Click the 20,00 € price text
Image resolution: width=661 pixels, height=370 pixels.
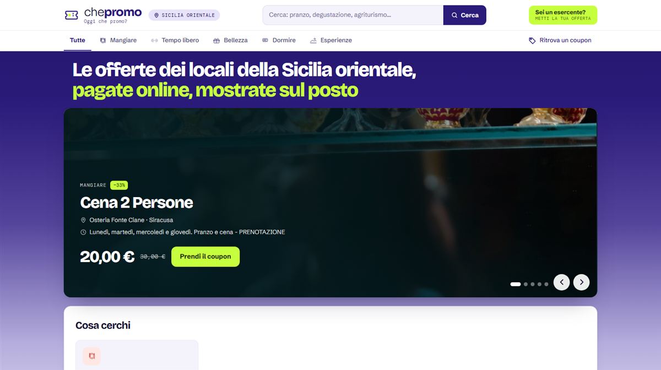pos(107,257)
